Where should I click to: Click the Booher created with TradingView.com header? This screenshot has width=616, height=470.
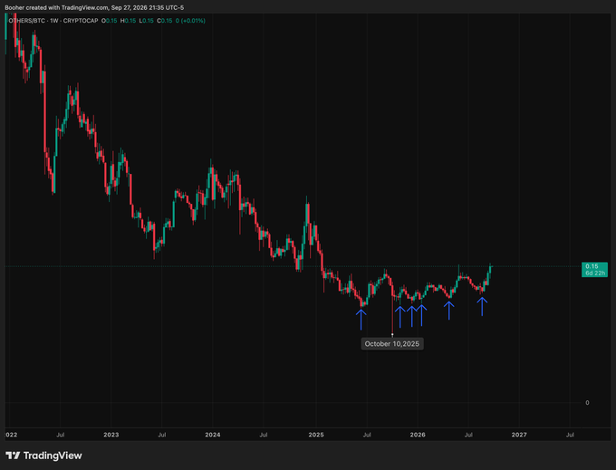point(94,7)
